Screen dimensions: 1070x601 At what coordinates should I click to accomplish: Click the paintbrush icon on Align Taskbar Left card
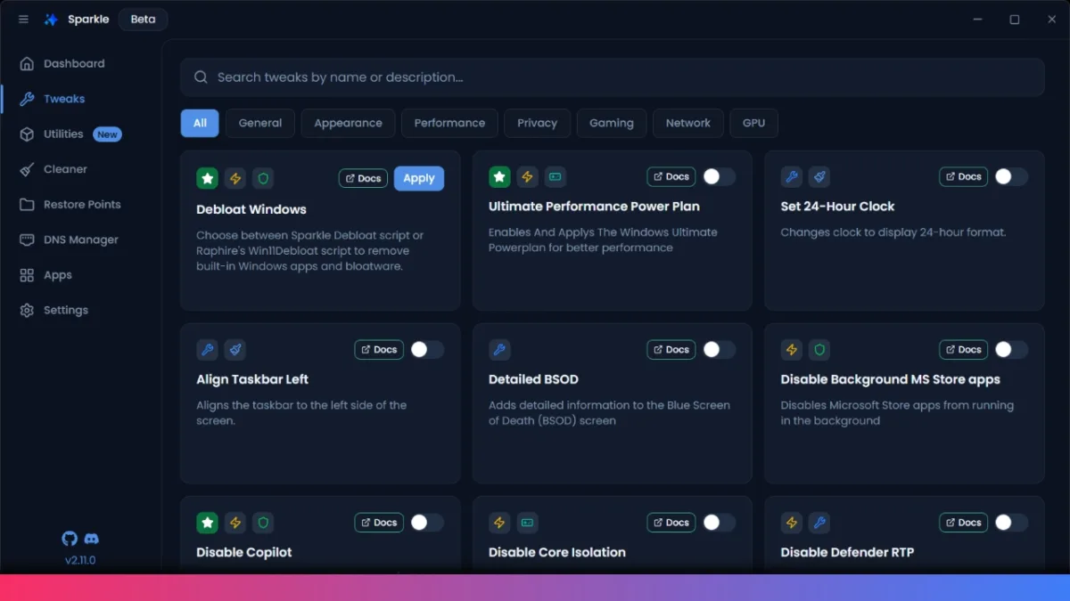coord(235,349)
